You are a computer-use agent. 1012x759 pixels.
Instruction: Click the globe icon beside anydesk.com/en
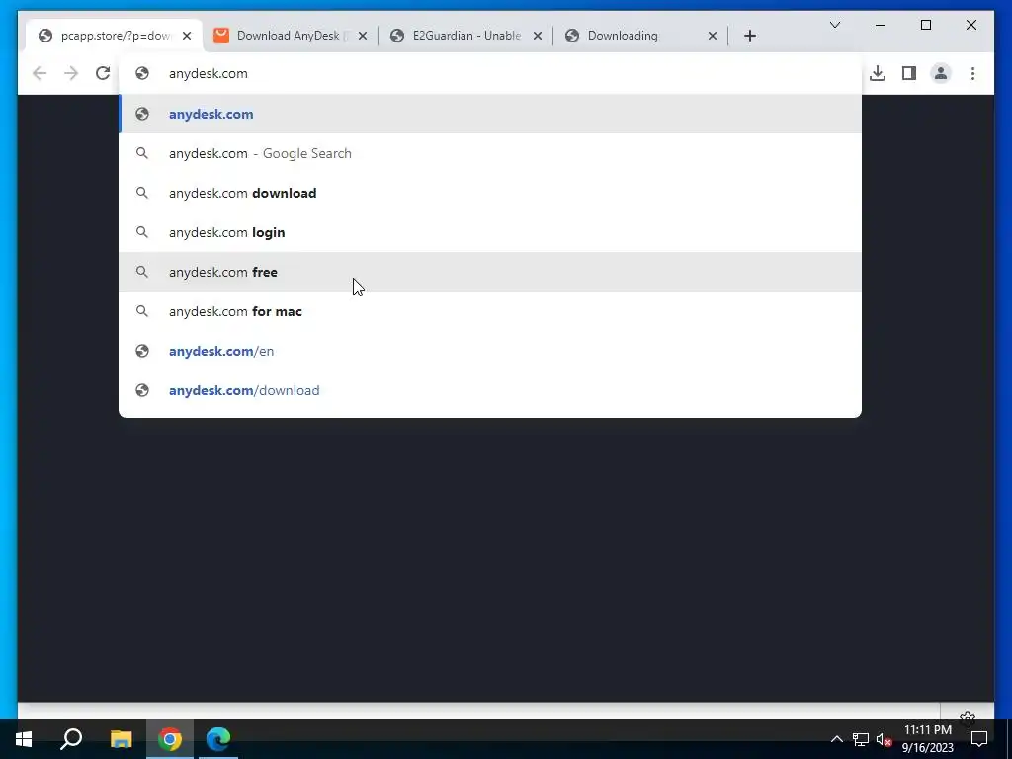tap(142, 351)
